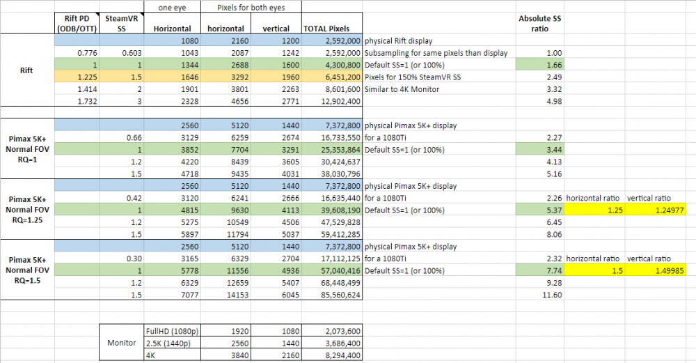Screen dimensions: 696x363
Task: Select the 'FullHD (1080p)' cell
Action: pos(172,331)
